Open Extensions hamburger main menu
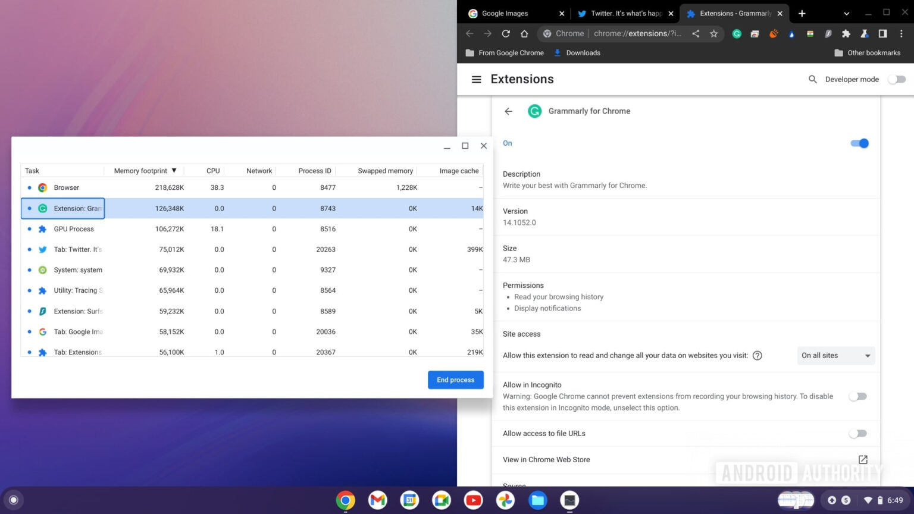914x514 pixels. point(476,79)
